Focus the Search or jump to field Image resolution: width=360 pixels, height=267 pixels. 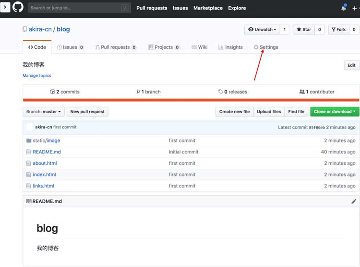point(79,8)
